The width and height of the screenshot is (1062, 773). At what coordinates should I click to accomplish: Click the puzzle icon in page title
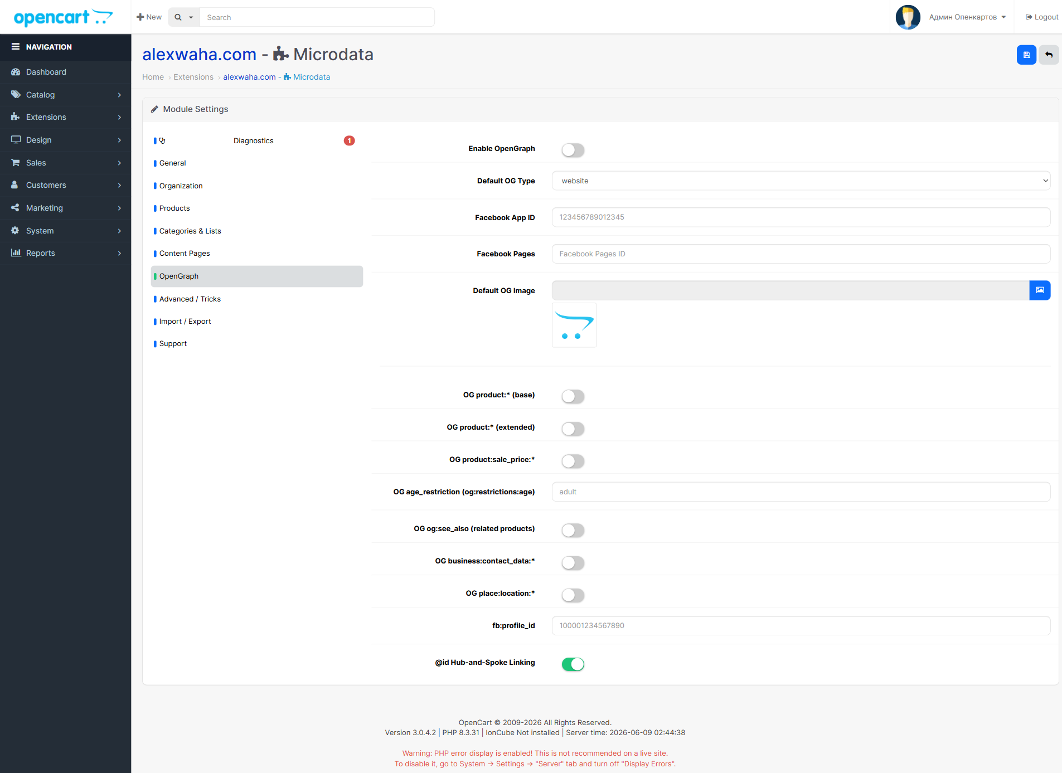(281, 54)
